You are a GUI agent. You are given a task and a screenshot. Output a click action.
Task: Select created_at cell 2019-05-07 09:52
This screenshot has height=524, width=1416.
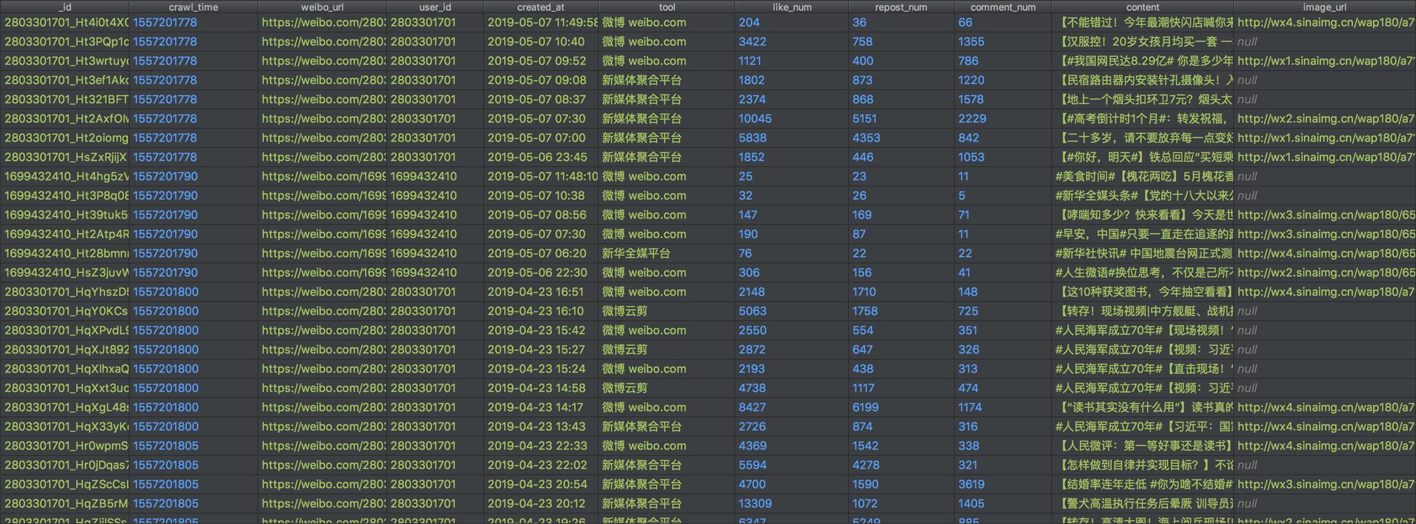click(x=541, y=61)
